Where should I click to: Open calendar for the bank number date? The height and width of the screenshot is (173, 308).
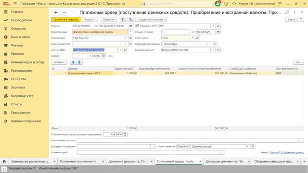pyautogui.click(x=218, y=32)
